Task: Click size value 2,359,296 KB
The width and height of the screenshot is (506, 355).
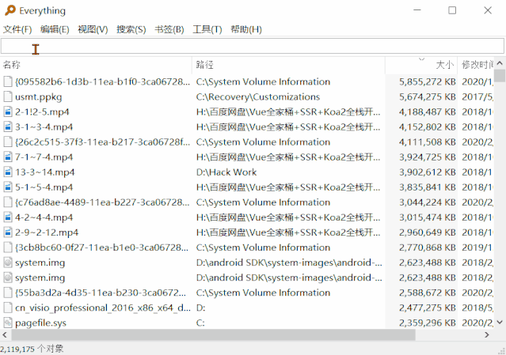Action: pos(428,323)
